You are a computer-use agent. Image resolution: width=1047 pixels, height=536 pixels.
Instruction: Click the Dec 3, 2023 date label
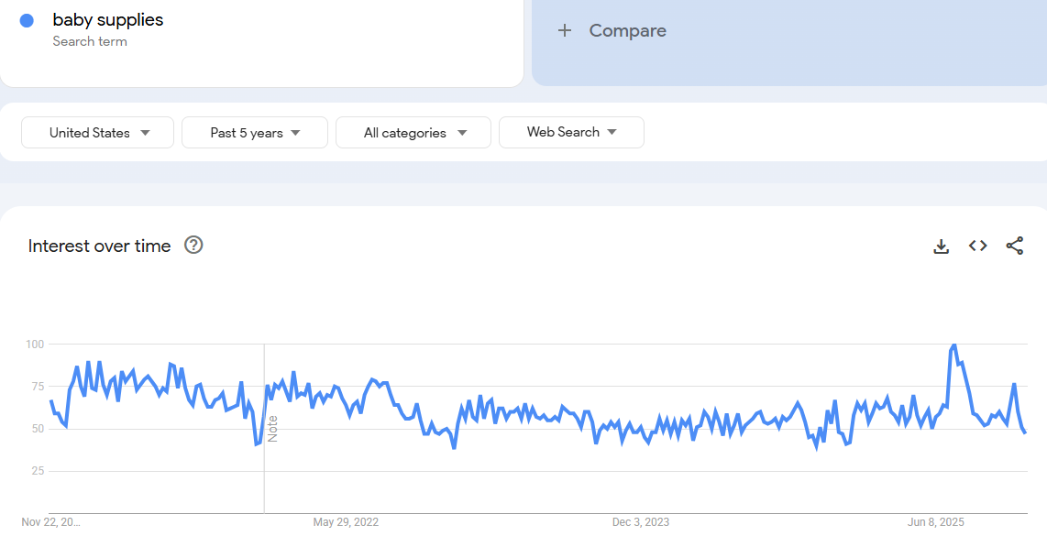tap(640, 522)
